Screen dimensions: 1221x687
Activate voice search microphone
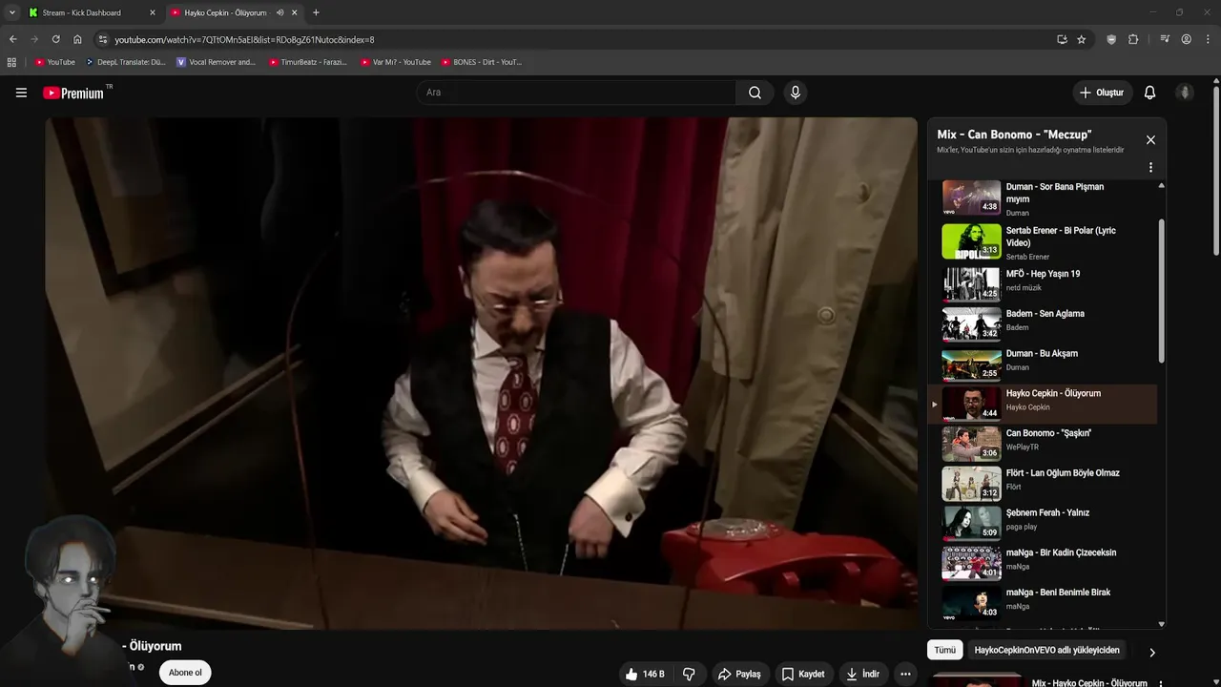tap(796, 93)
